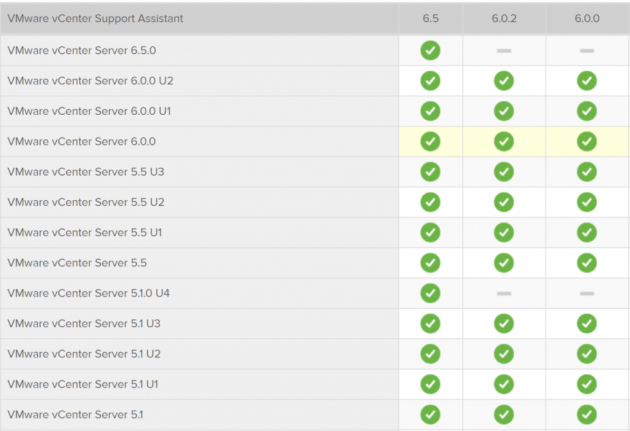The width and height of the screenshot is (630, 431).
Task: Click the 6.5 version column header
Action: click(430, 18)
